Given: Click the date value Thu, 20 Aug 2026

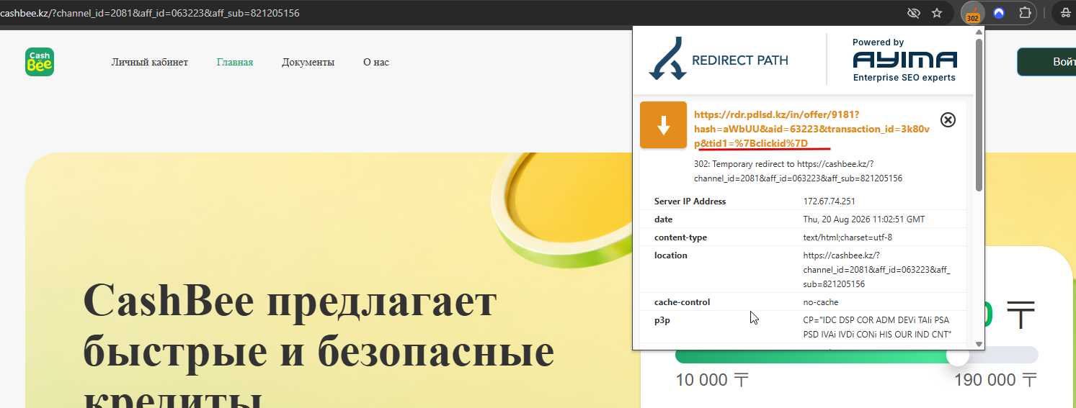Looking at the screenshot, I should coord(864,219).
